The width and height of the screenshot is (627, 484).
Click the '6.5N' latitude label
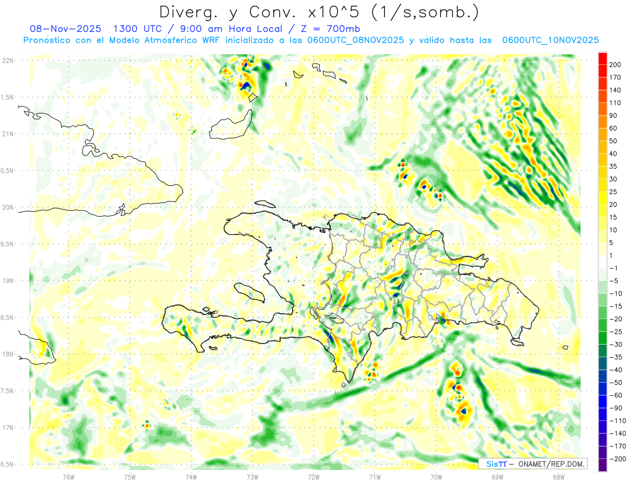coord(8,464)
